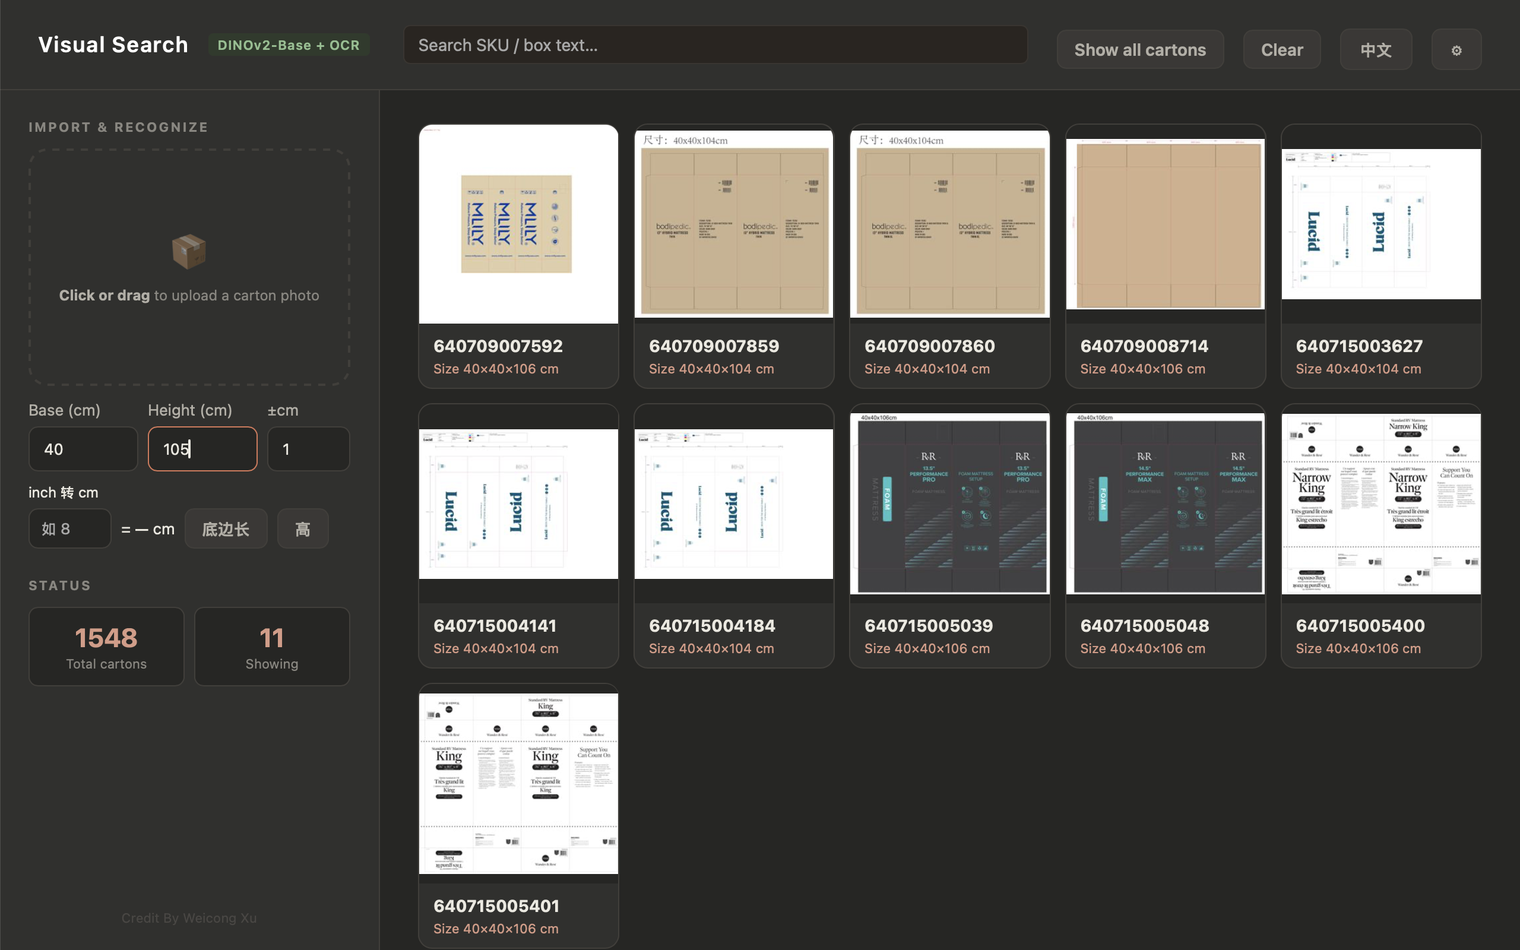Click SKU text 640715004141
Image resolution: width=1520 pixels, height=950 pixels.
click(495, 625)
